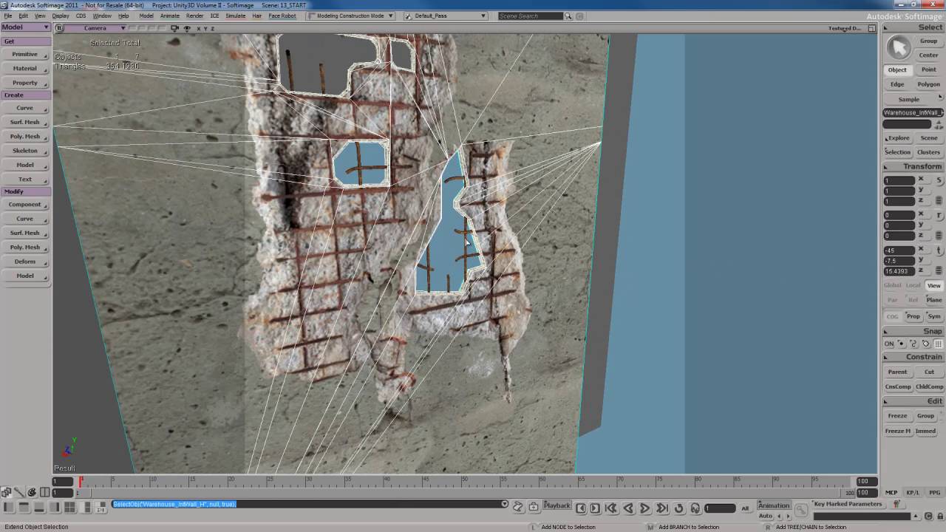The height and width of the screenshot is (532, 946).
Task: Toggle snap to curves icon
Action: coord(913,344)
